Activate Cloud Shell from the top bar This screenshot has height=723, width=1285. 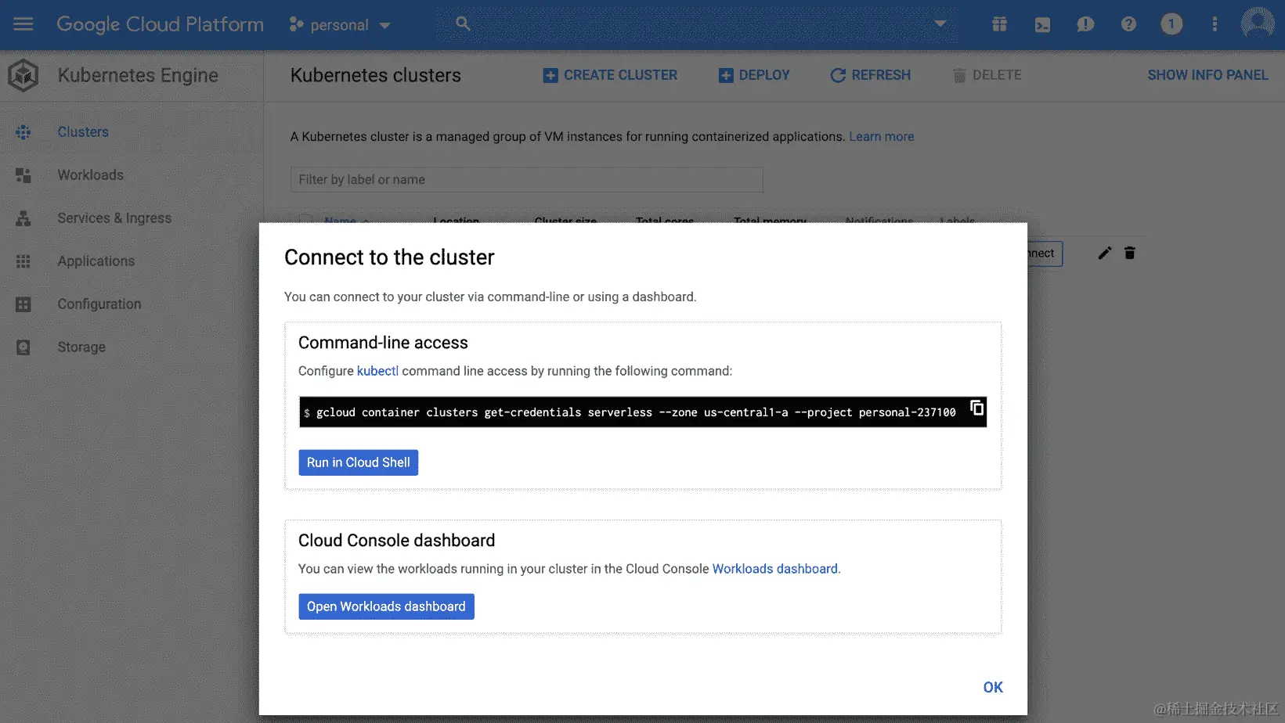(x=1042, y=24)
